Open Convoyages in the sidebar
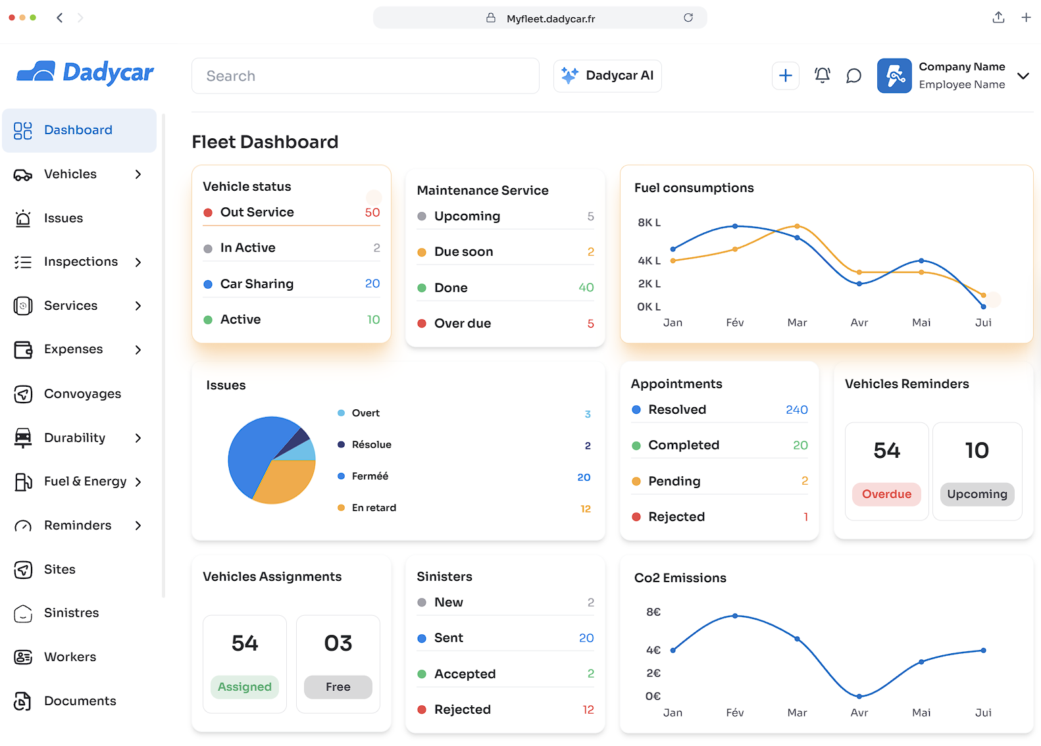Viewport: 1041px width, 746px height. point(82,394)
